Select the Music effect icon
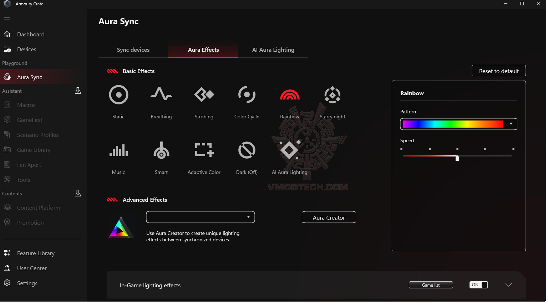Screen dimensions: 548x308 [118, 150]
